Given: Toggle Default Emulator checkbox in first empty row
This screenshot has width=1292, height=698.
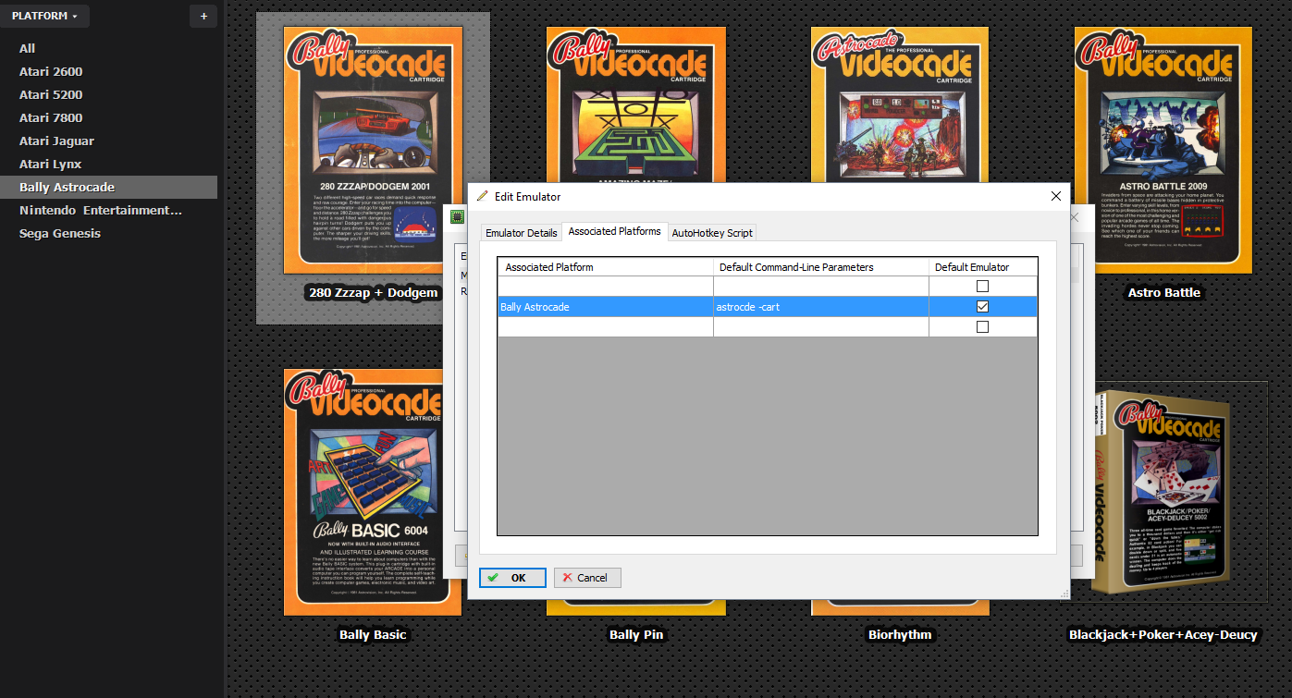Looking at the screenshot, I should point(982,287).
